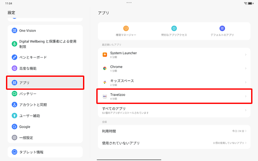Screen dimensions: 258x161
Task: Tap the 高度な機能 purple icon
Action: [x=14, y=68]
